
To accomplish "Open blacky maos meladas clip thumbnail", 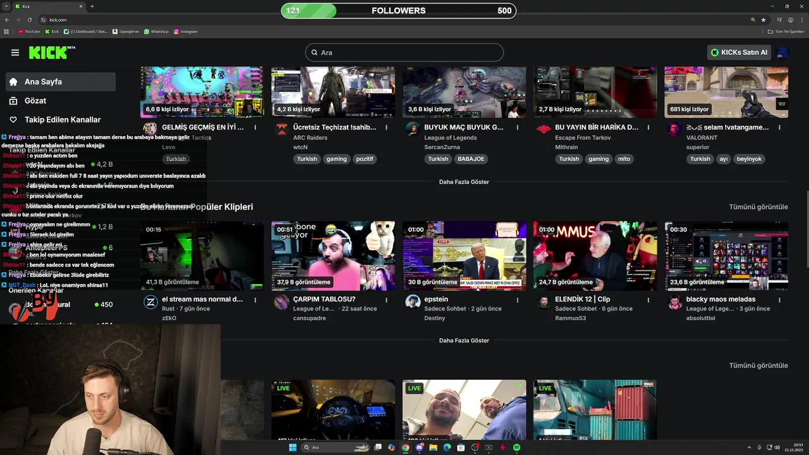I will 726,256.
